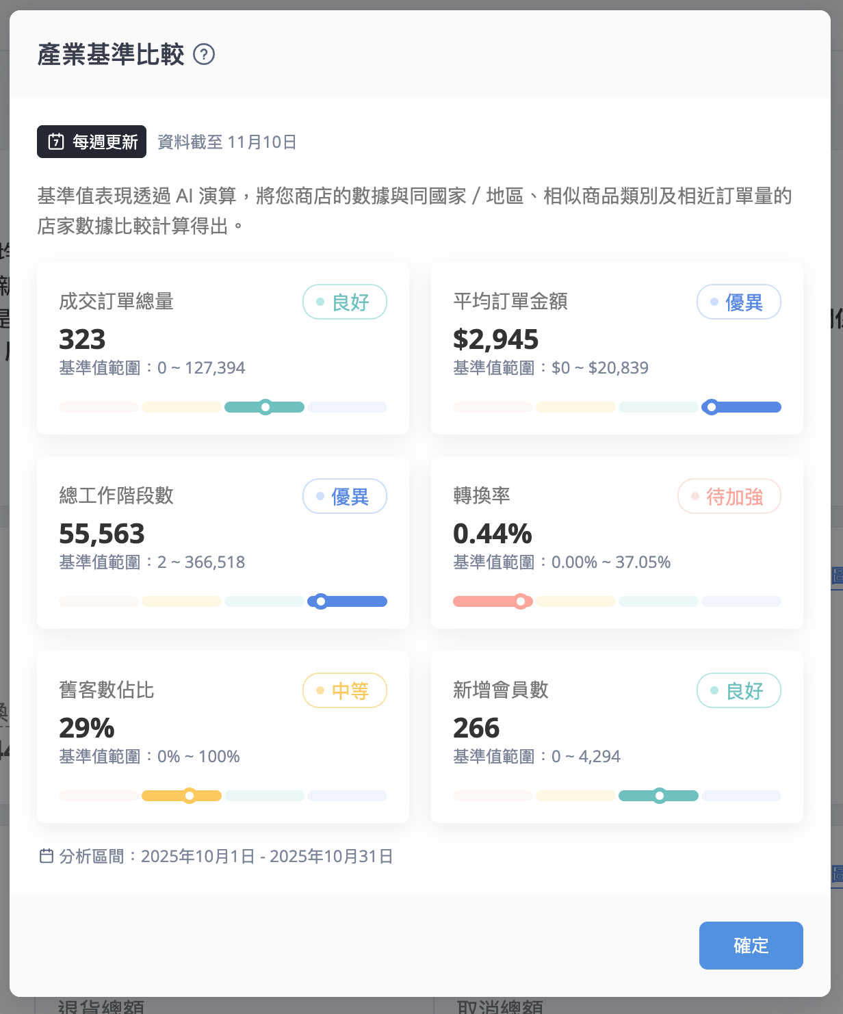Click the 產業基準比較 dialog title
The height and width of the screenshot is (1014, 843).
pyautogui.click(x=111, y=54)
